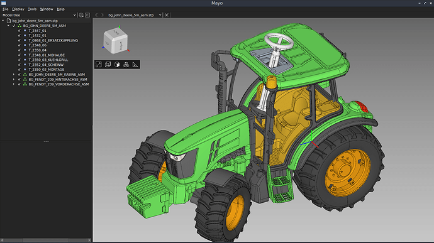Toggle visibility checkbox of T_2348_06
This screenshot has width=434, height=243.
[x=19, y=45]
